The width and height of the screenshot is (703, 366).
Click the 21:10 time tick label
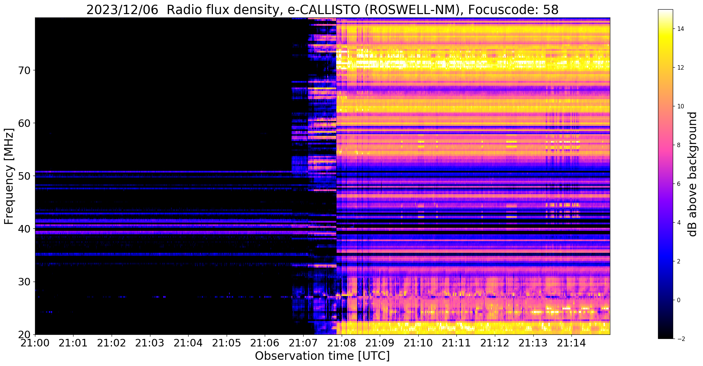pos(418,343)
